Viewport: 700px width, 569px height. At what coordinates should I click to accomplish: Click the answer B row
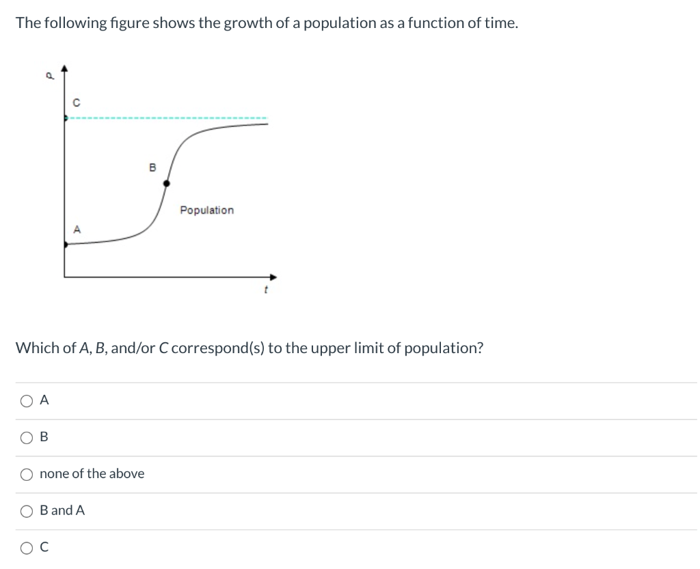click(x=44, y=437)
